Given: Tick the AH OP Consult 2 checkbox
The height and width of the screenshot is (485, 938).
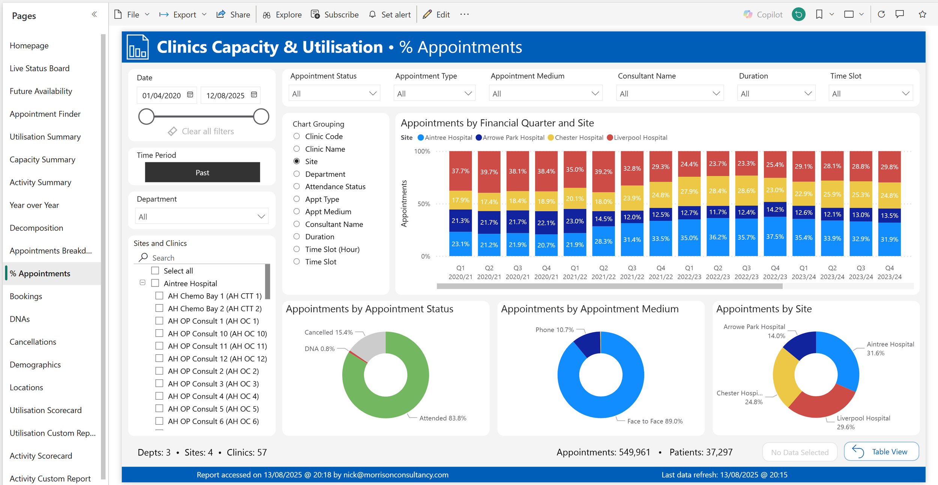Looking at the screenshot, I should [159, 371].
